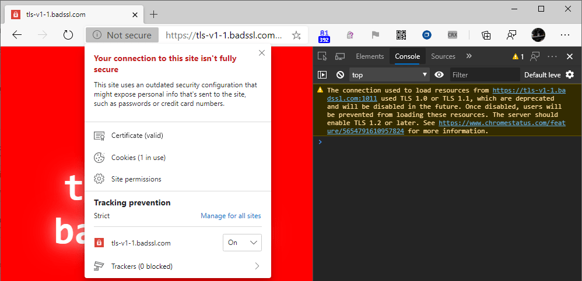
Task: Click the console Filter input field
Action: point(485,75)
